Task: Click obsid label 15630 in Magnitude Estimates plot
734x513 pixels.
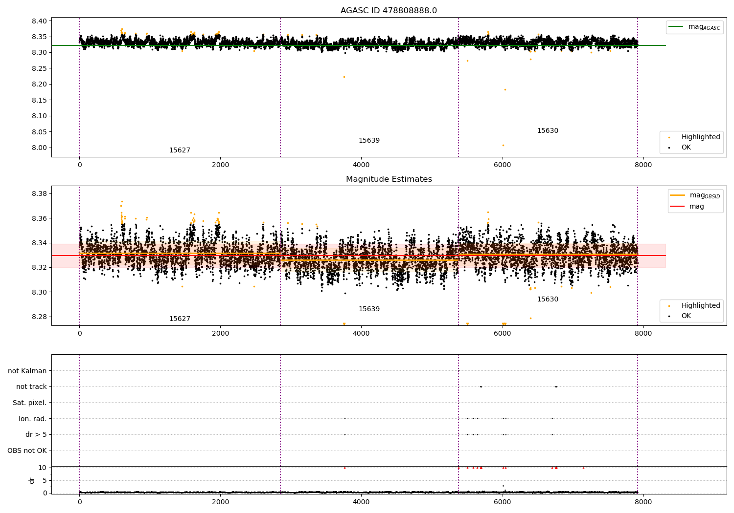Action: pos(548,299)
